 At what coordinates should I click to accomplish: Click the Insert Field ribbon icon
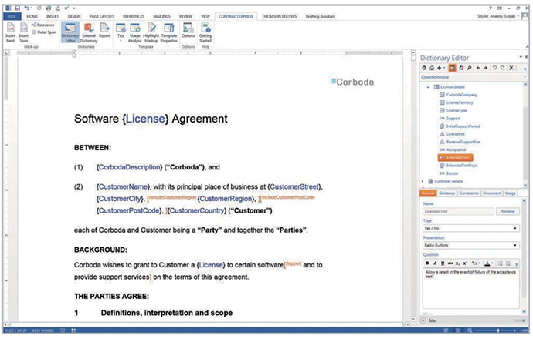pos(11,32)
